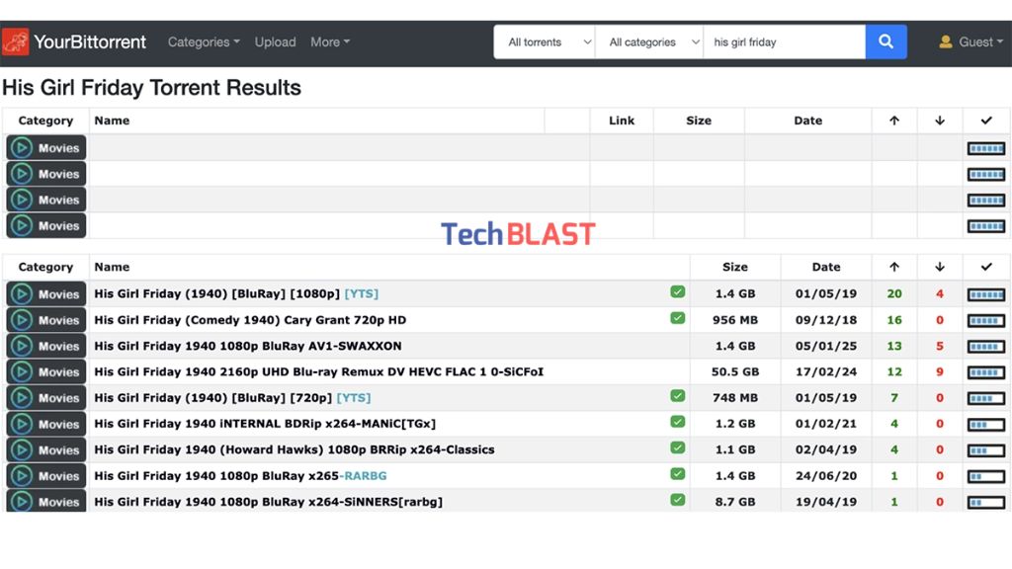
Task: Click the 956 MB size cell
Action: point(735,320)
